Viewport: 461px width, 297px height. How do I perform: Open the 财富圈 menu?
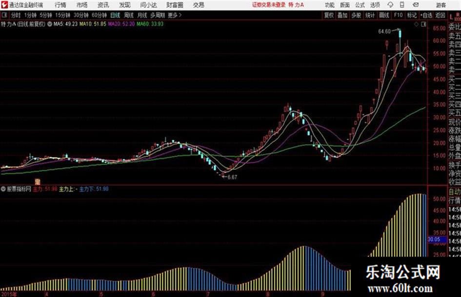(175, 5)
